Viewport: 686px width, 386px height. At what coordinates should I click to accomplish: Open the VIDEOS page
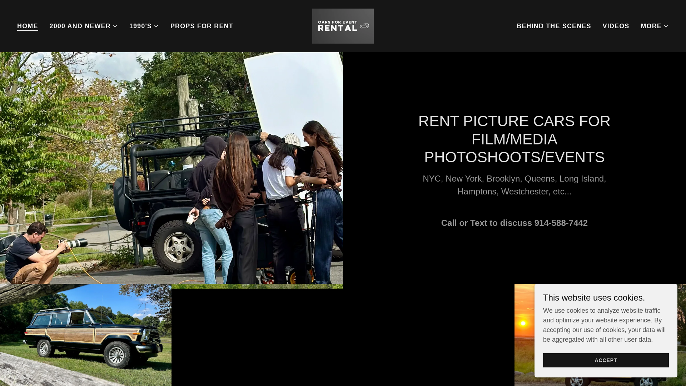(616, 26)
